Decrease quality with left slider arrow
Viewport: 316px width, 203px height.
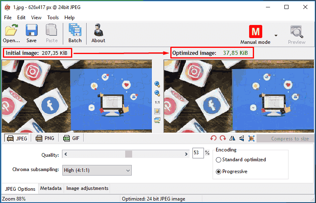[x=66, y=154]
